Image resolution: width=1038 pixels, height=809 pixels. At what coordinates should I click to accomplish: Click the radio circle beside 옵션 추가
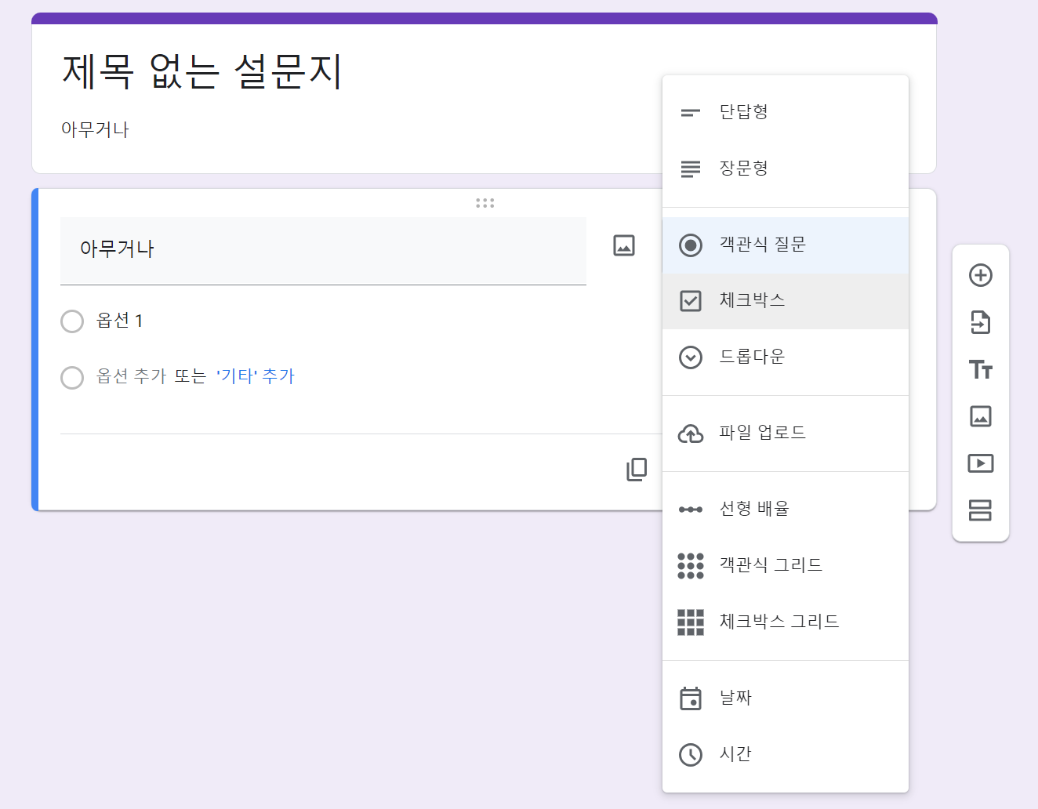pyautogui.click(x=72, y=378)
